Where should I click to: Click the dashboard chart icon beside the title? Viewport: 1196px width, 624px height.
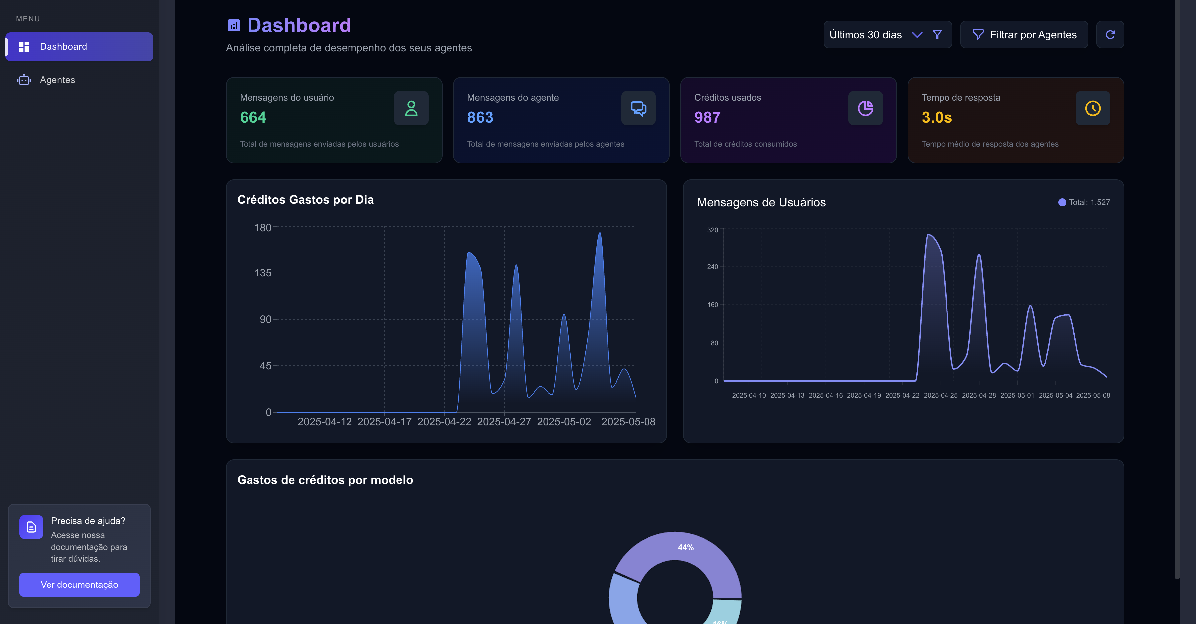(234, 25)
